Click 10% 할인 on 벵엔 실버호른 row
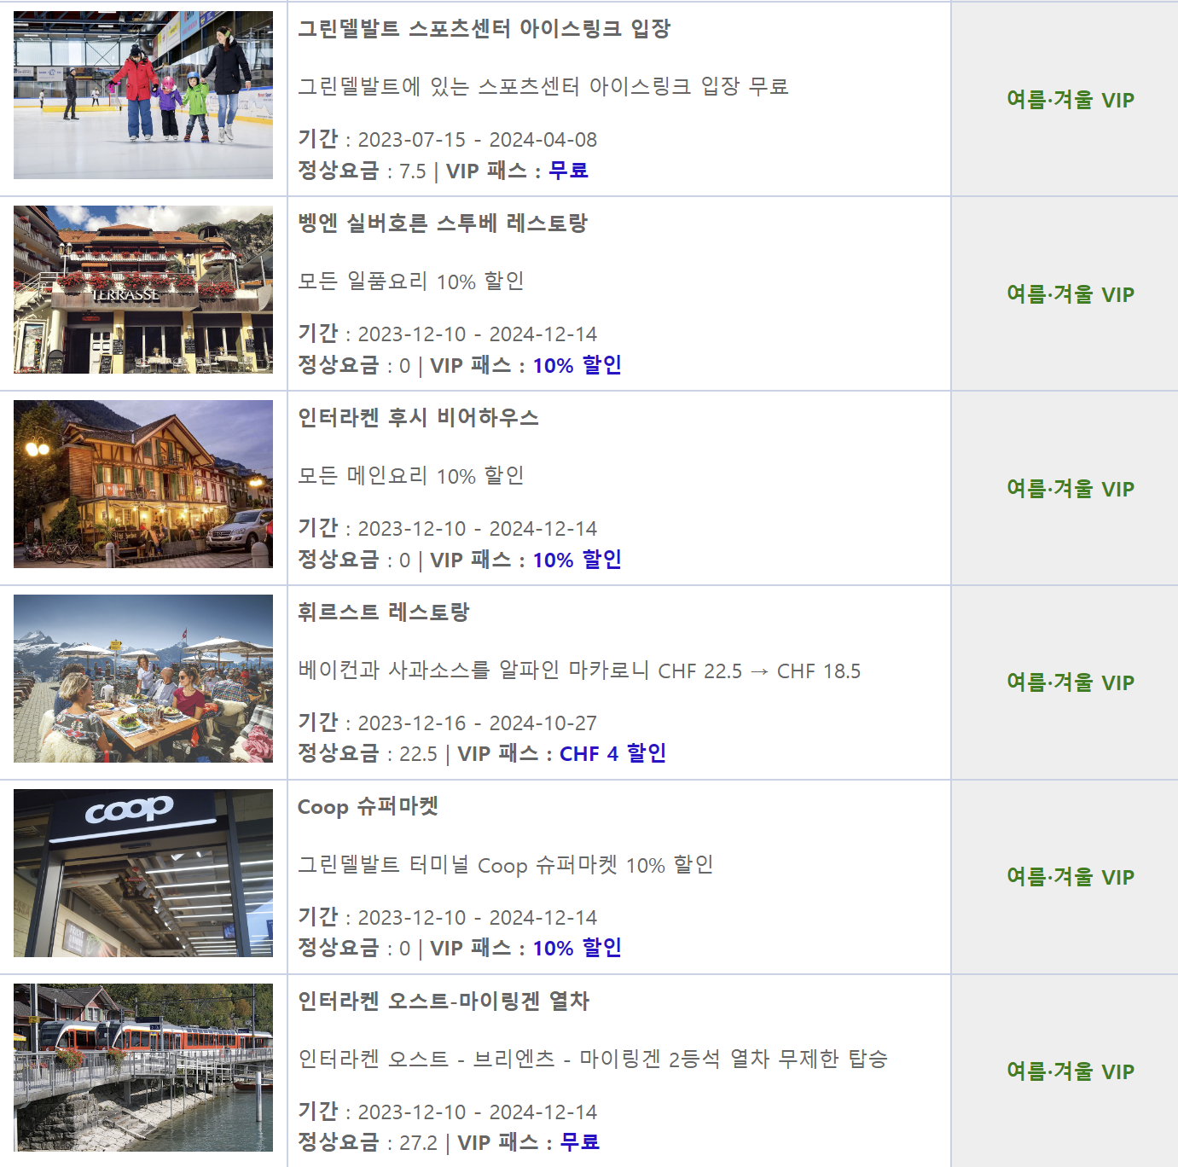The width and height of the screenshot is (1178, 1167). 577,365
